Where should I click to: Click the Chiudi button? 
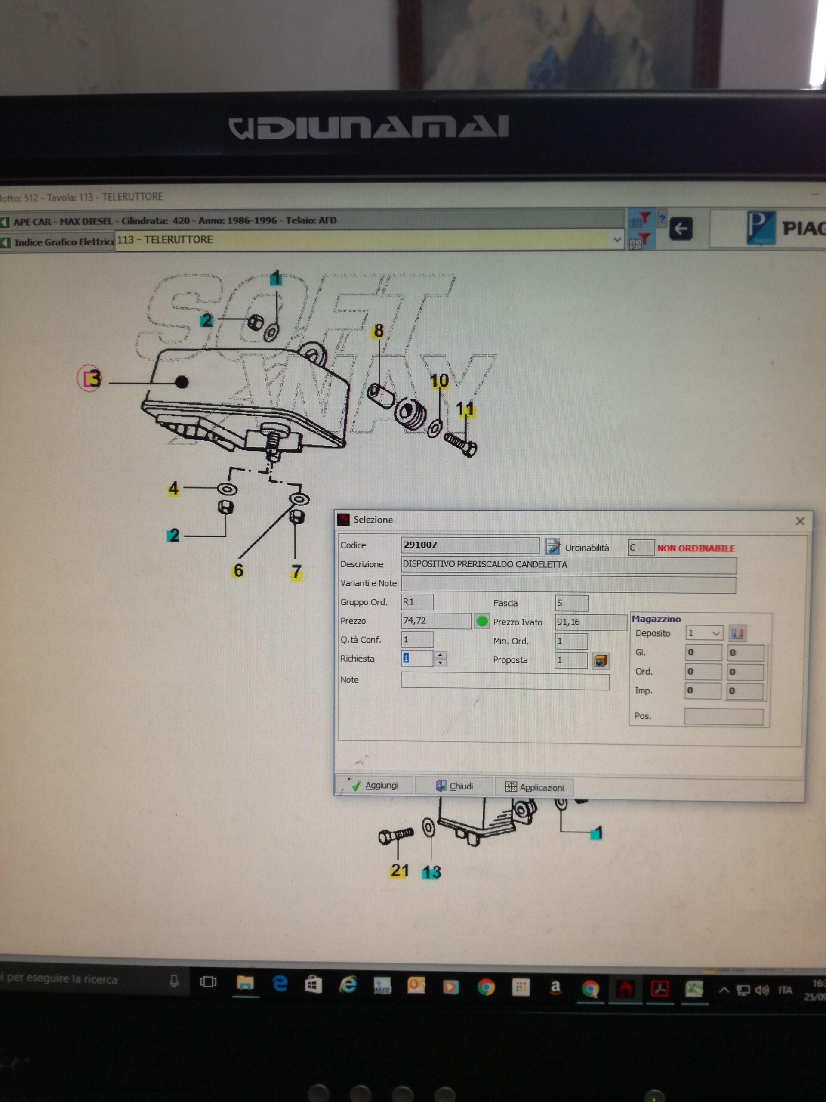(x=455, y=786)
